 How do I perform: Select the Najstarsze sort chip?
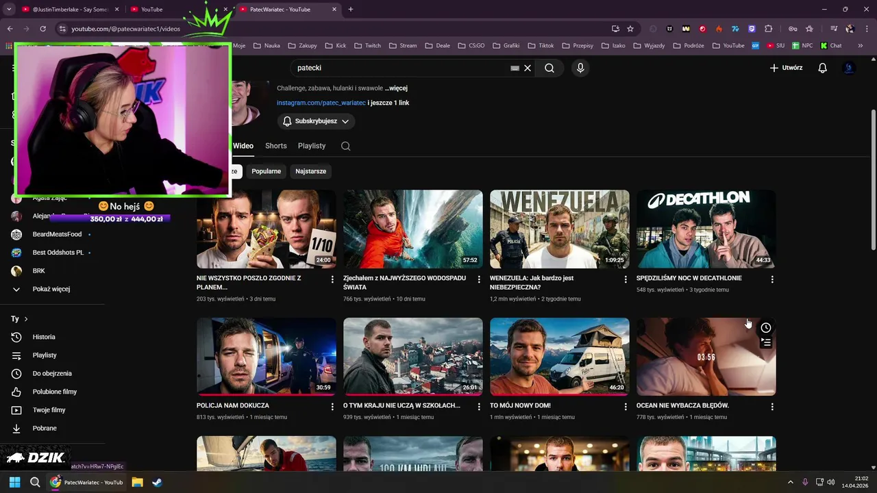pyautogui.click(x=310, y=171)
